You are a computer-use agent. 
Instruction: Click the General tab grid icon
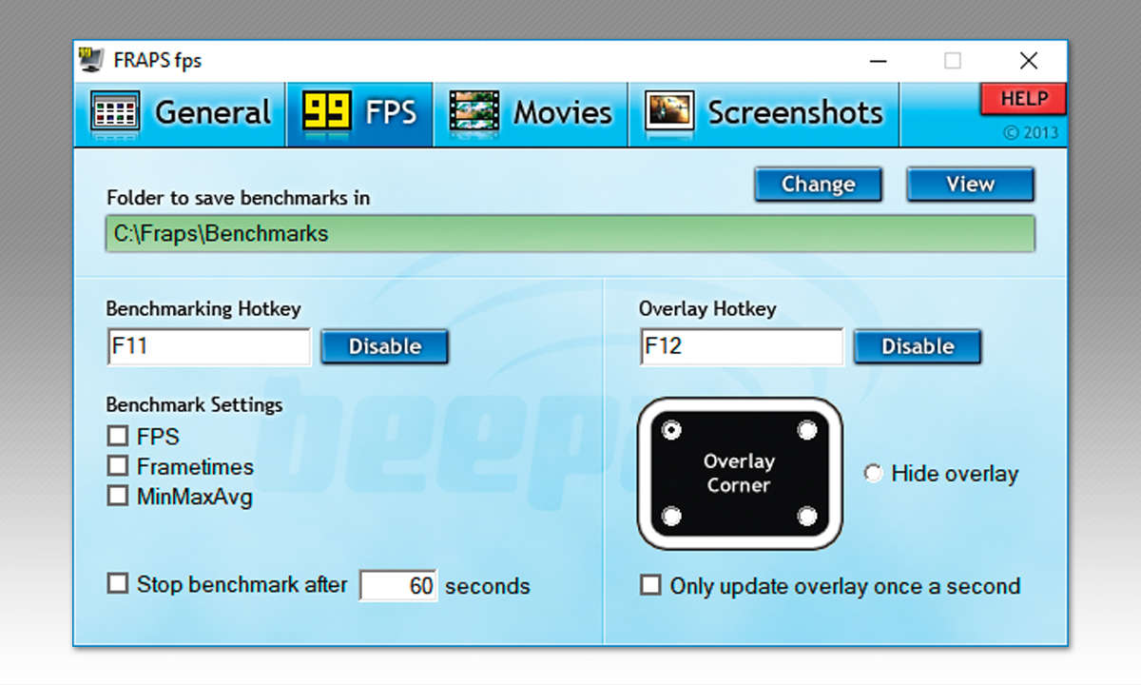point(115,112)
